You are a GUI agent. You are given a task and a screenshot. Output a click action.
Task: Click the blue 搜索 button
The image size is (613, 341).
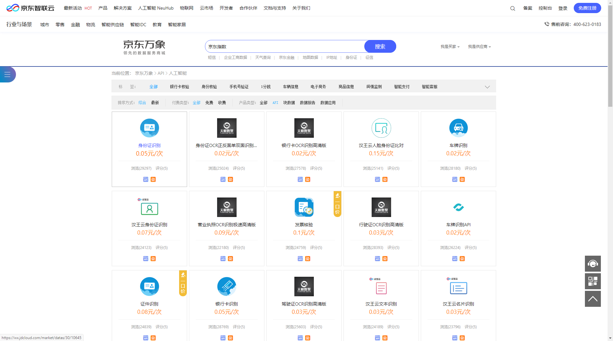tap(380, 46)
